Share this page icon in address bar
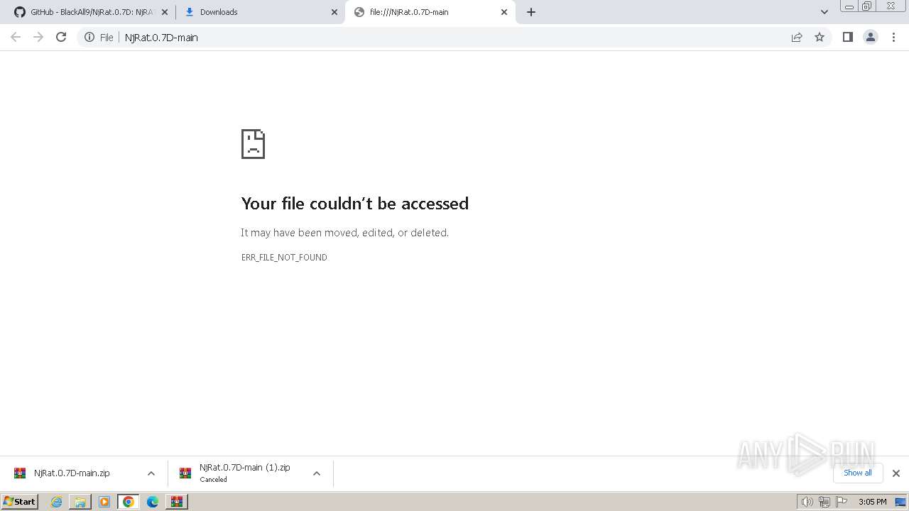 (x=797, y=37)
